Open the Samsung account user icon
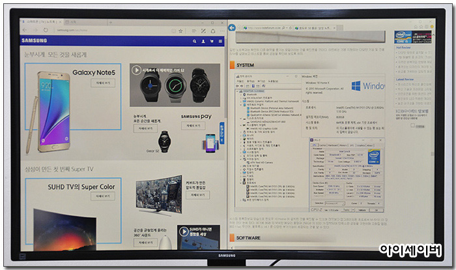The width and height of the screenshot is (456, 270). point(203,41)
